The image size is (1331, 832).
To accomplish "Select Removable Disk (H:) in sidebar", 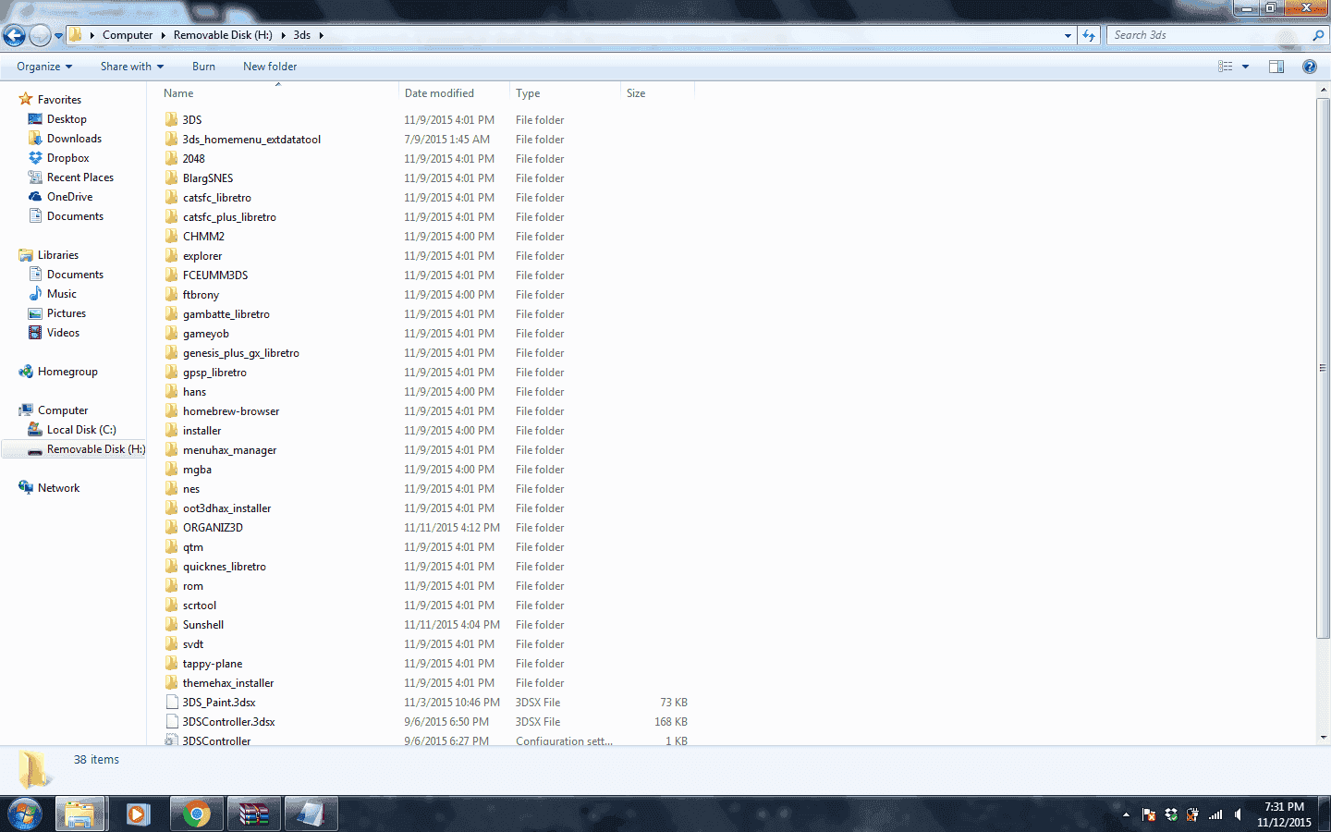I will pos(96,449).
